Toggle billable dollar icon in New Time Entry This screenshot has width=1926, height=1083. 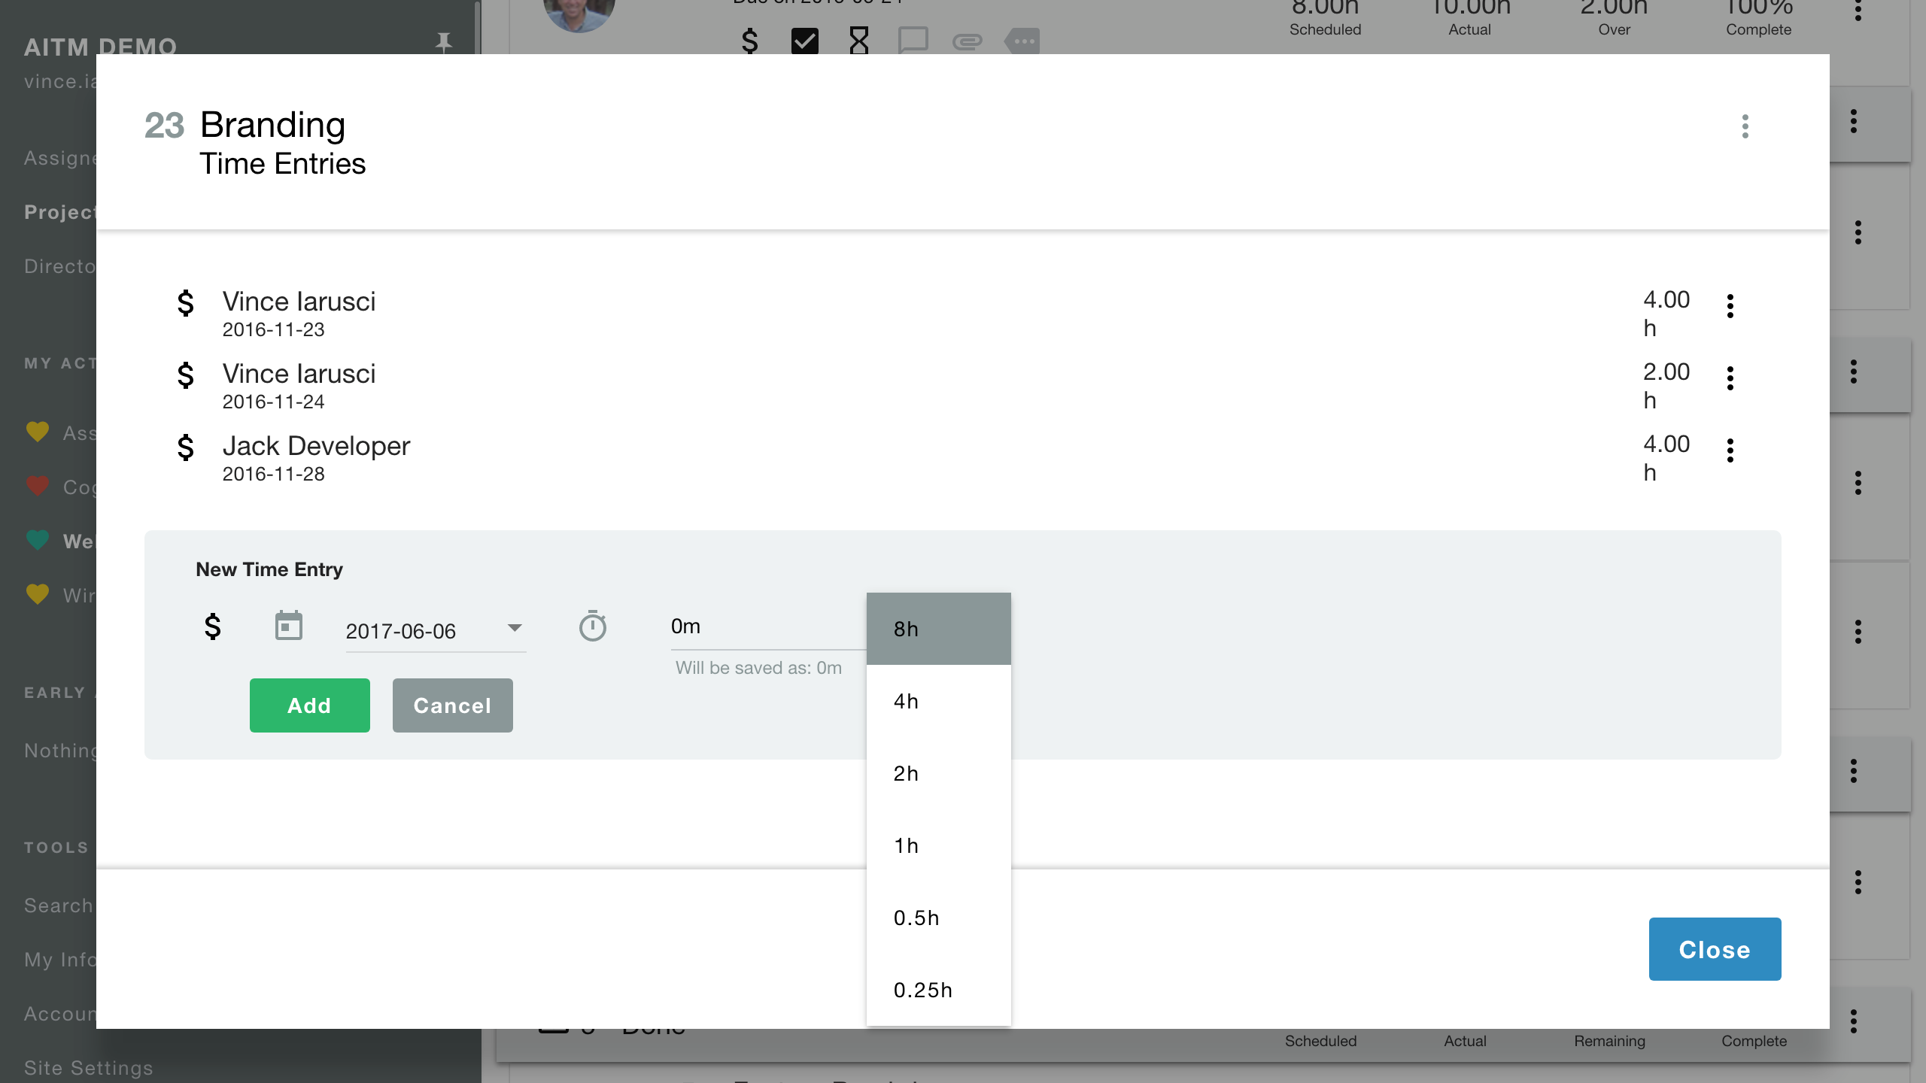click(x=213, y=626)
